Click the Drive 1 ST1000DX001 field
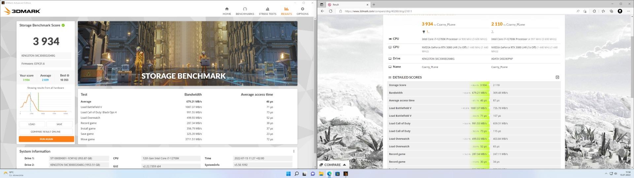Image resolution: width=634 pixels, height=178 pixels. click(79, 158)
